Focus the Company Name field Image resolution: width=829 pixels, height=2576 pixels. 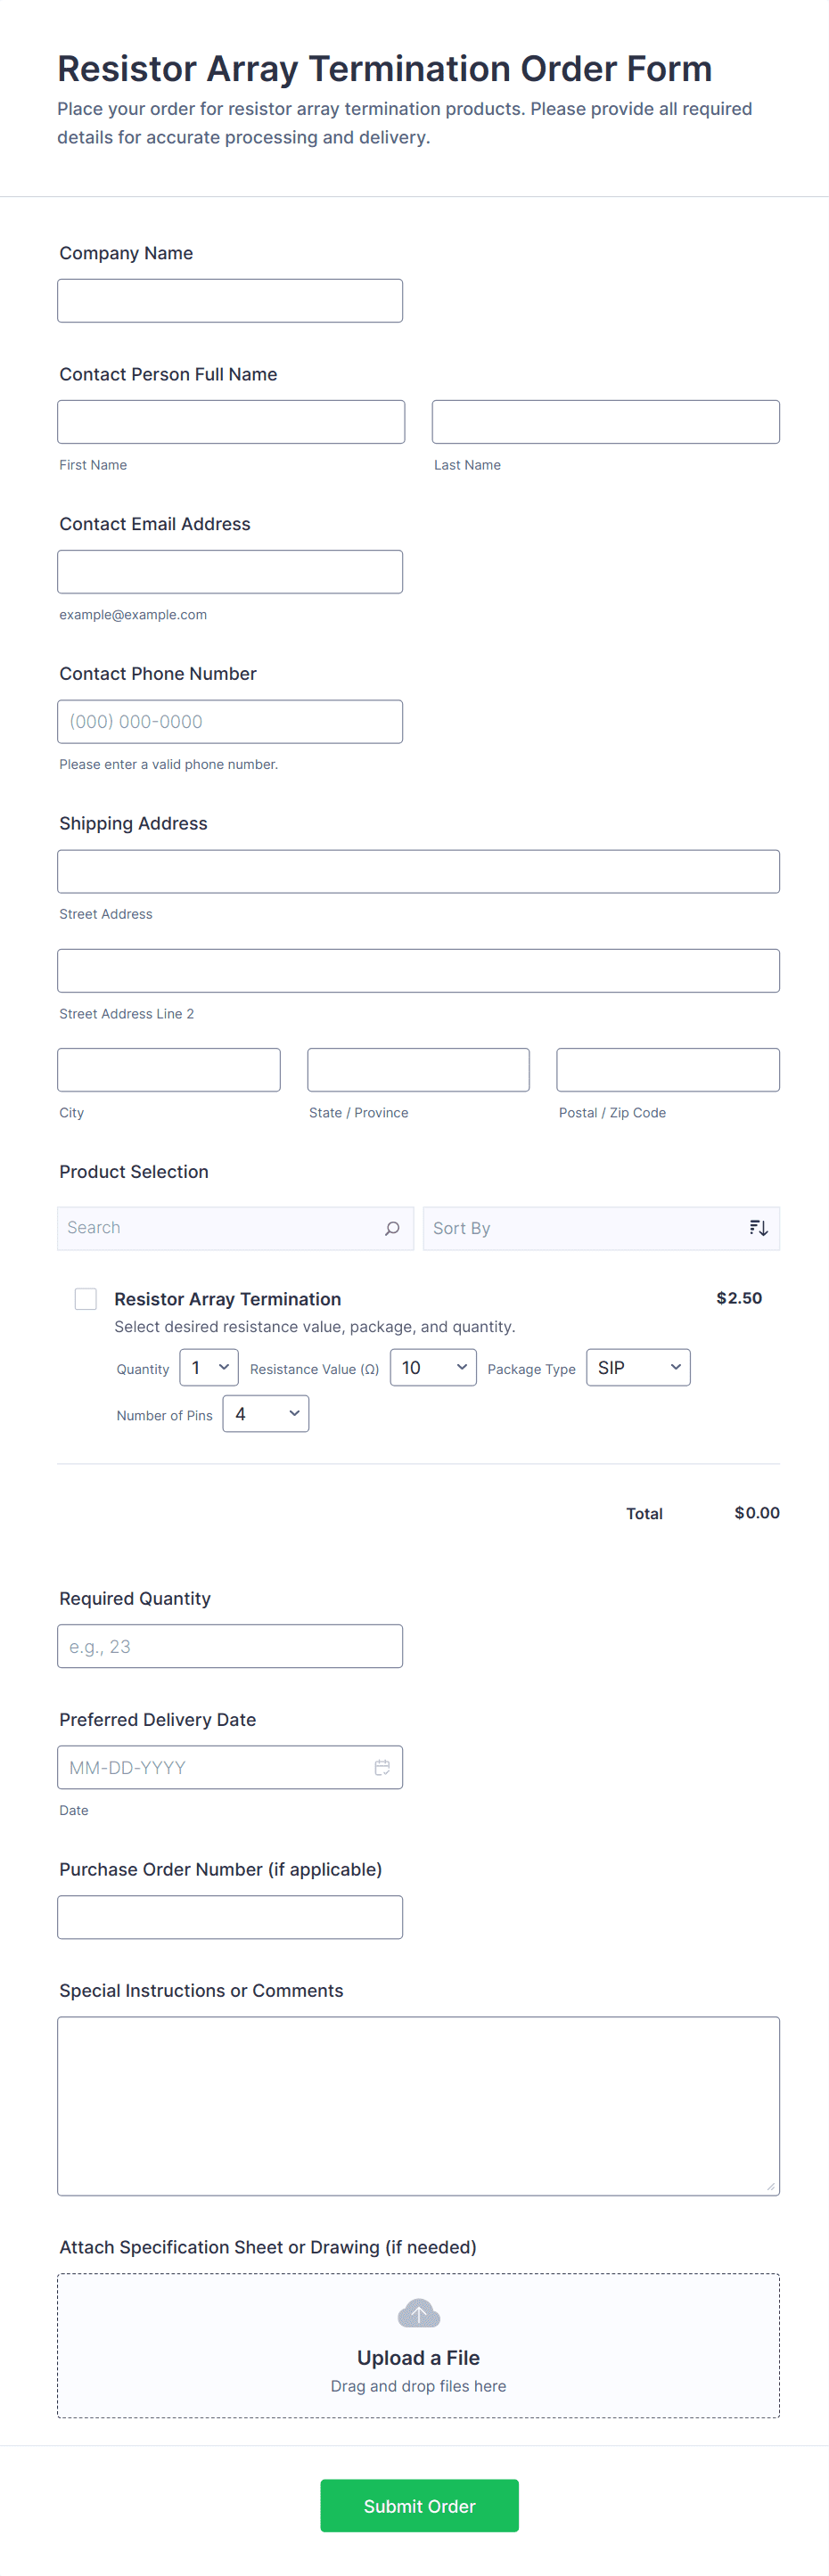(230, 301)
